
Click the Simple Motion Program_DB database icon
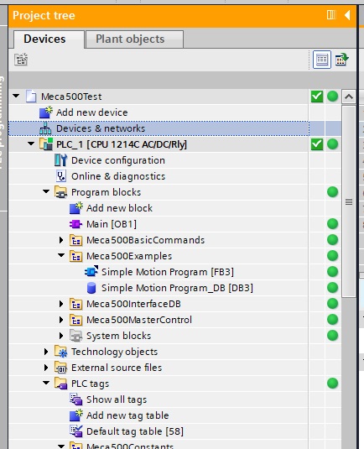coord(91,288)
